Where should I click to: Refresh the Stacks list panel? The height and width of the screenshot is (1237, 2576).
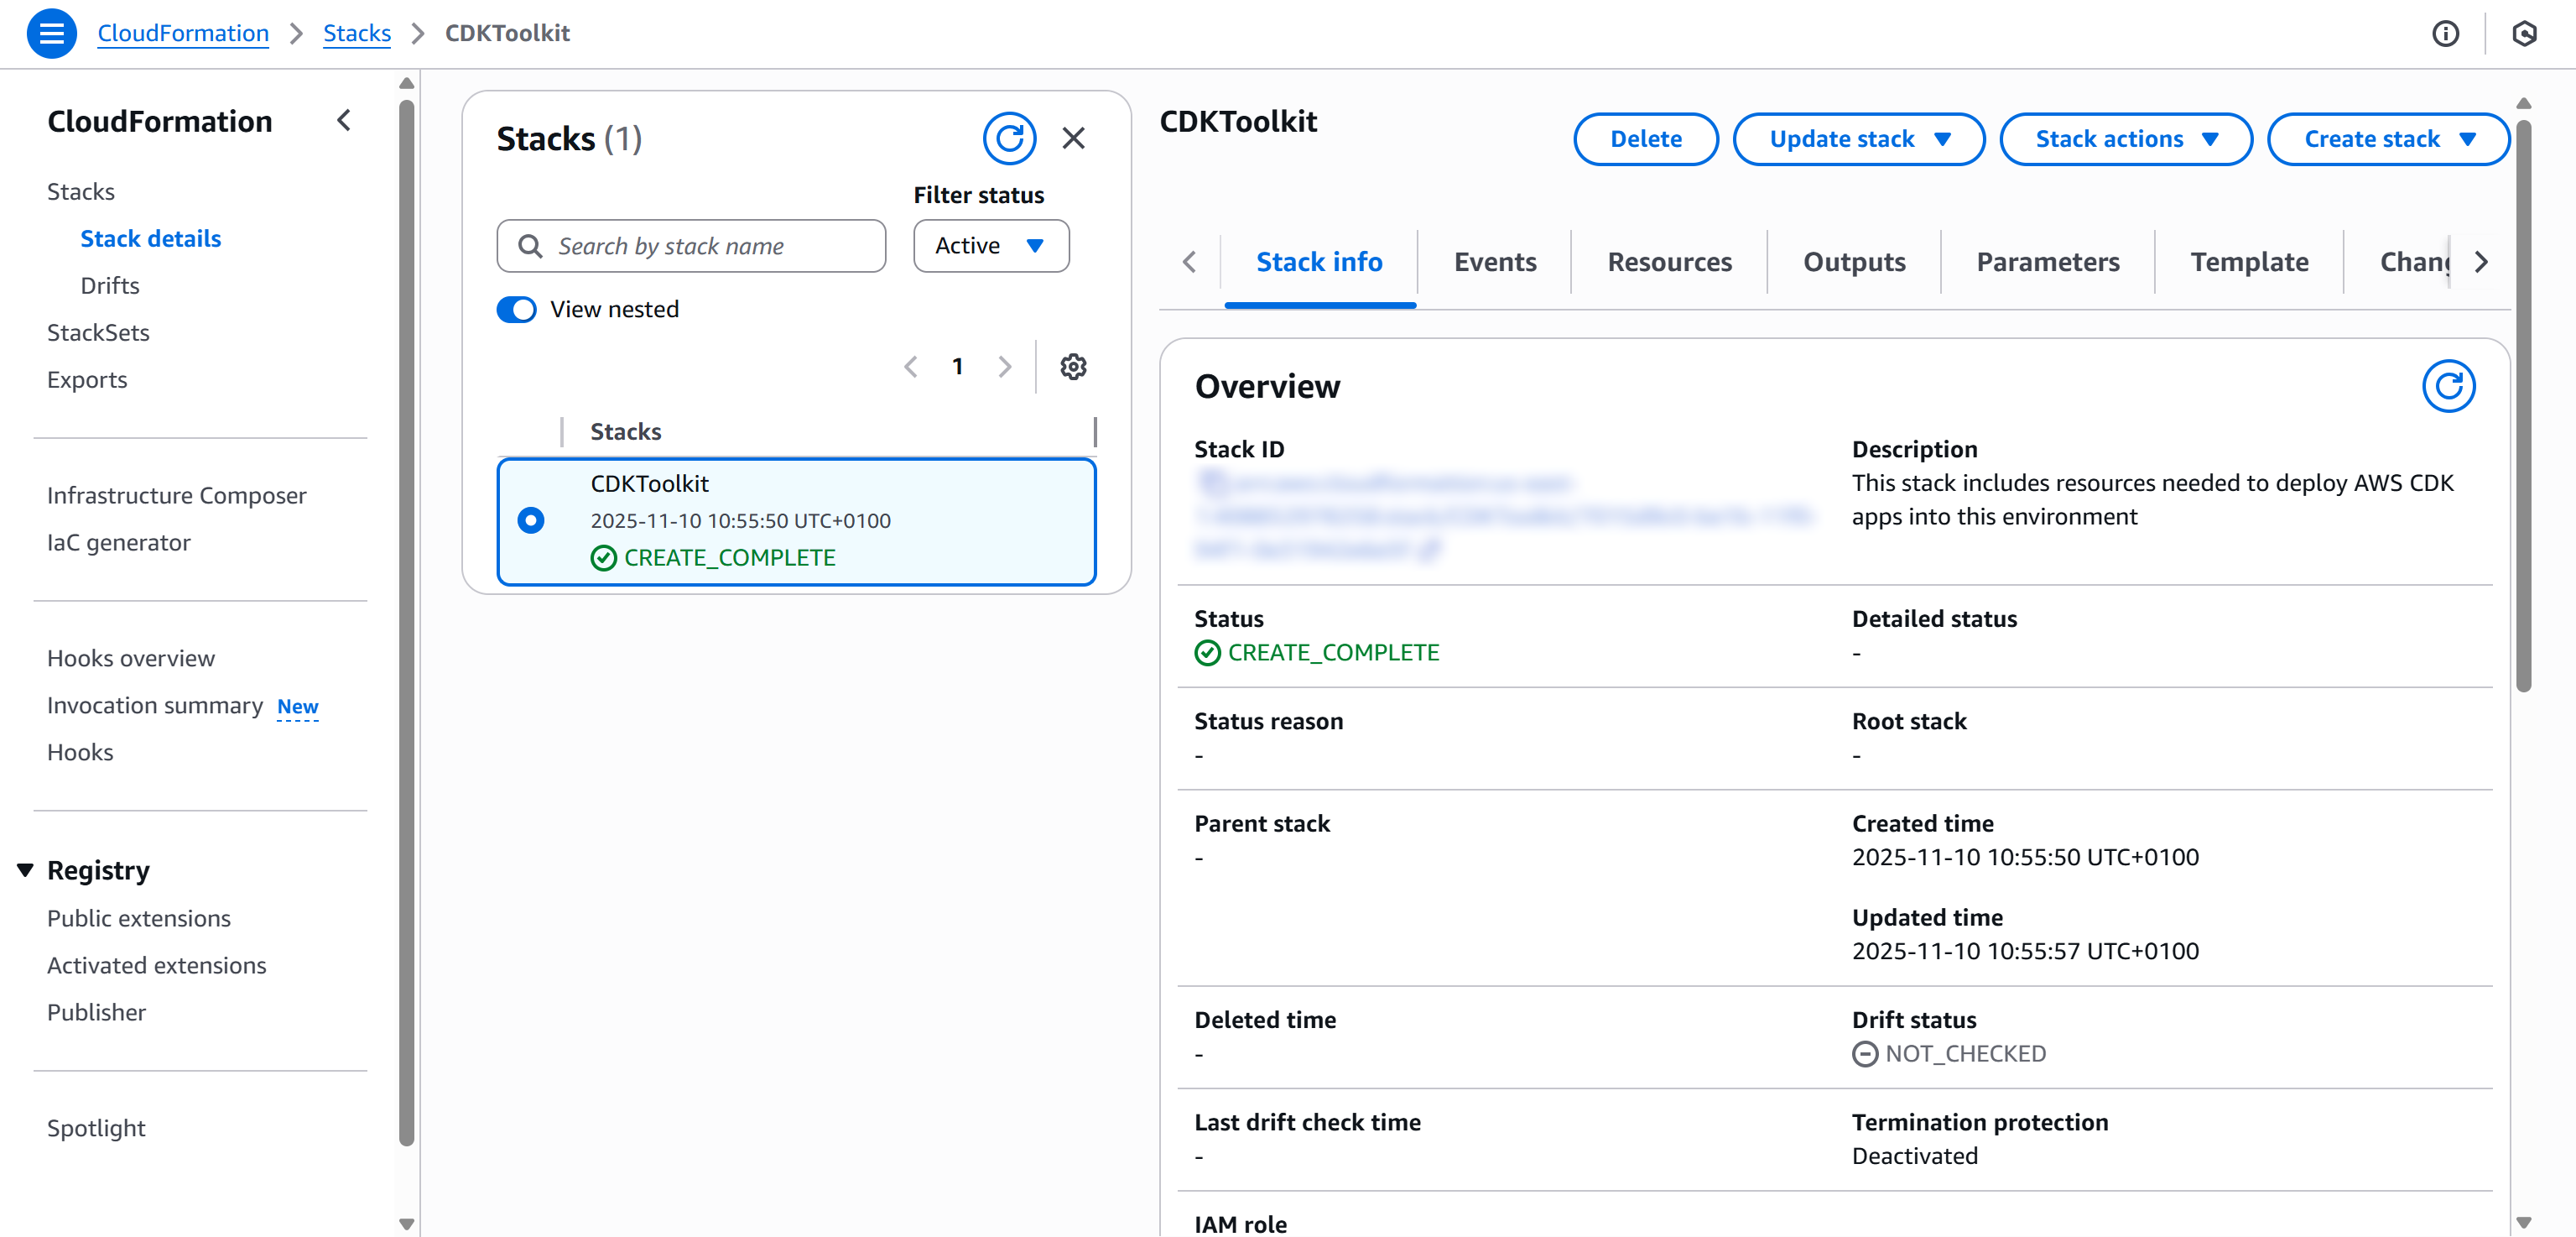click(1010, 138)
